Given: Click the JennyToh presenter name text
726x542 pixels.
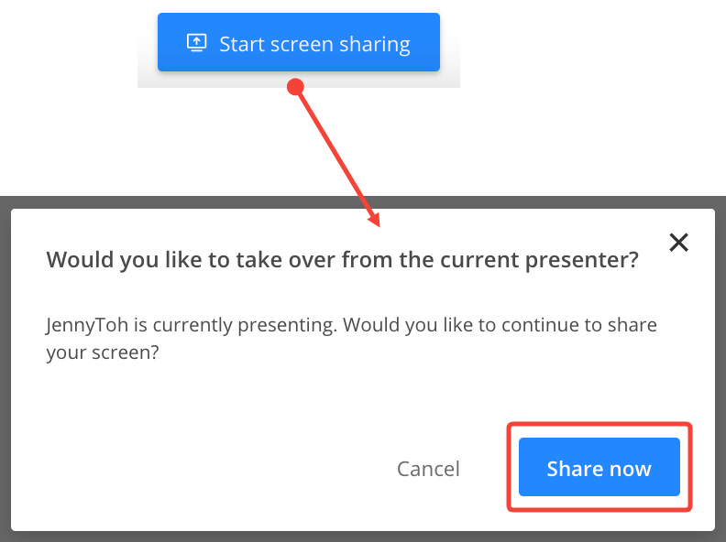Looking at the screenshot, I should 87,325.
